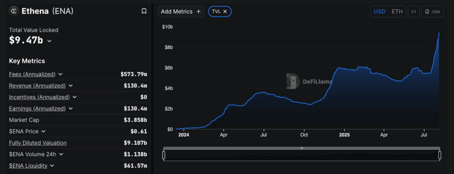Expand the $ENA Price row
The image size is (454, 174).
click(x=44, y=131)
